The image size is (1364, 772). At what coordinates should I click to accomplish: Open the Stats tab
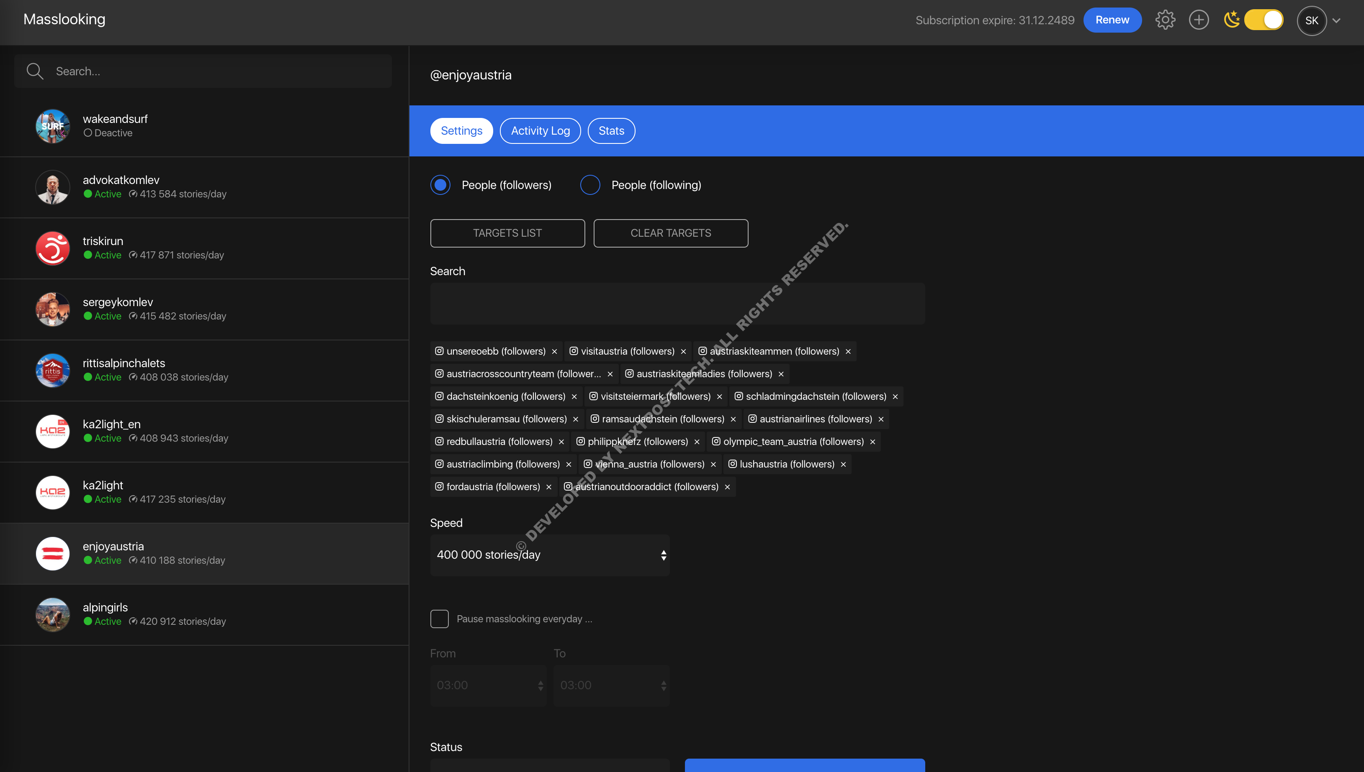click(611, 131)
